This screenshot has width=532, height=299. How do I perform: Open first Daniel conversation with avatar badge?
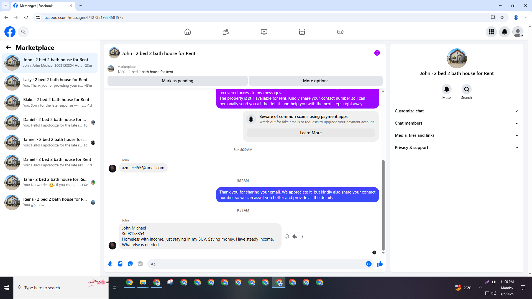(50, 123)
